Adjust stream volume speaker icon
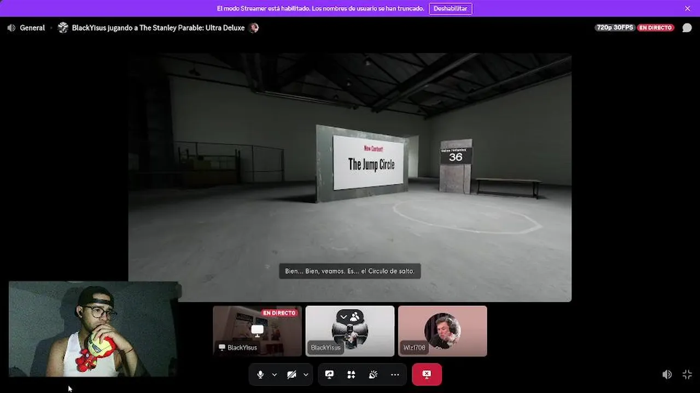 point(667,374)
